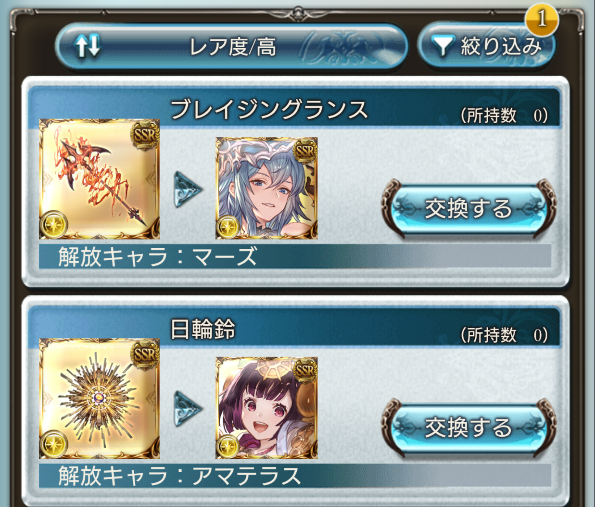Open the 絞り込み filter button

pyautogui.click(x=486, y=46)
